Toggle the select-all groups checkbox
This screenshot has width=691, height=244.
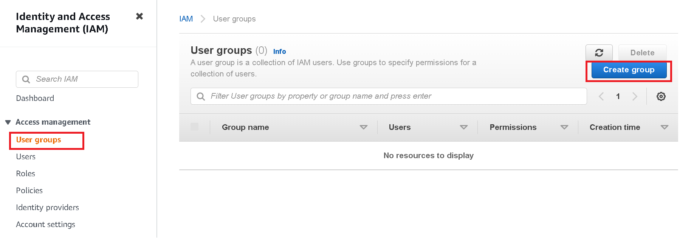coord(194,127)
